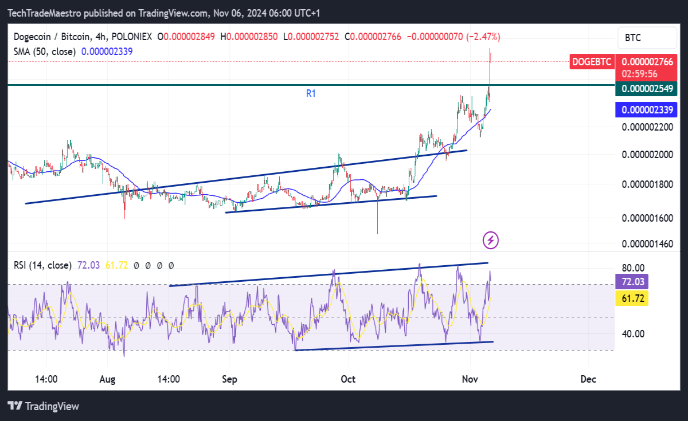The image size is (688, 421).
Task: Click the TradingView text in footer
Action: tap(52, 406)
